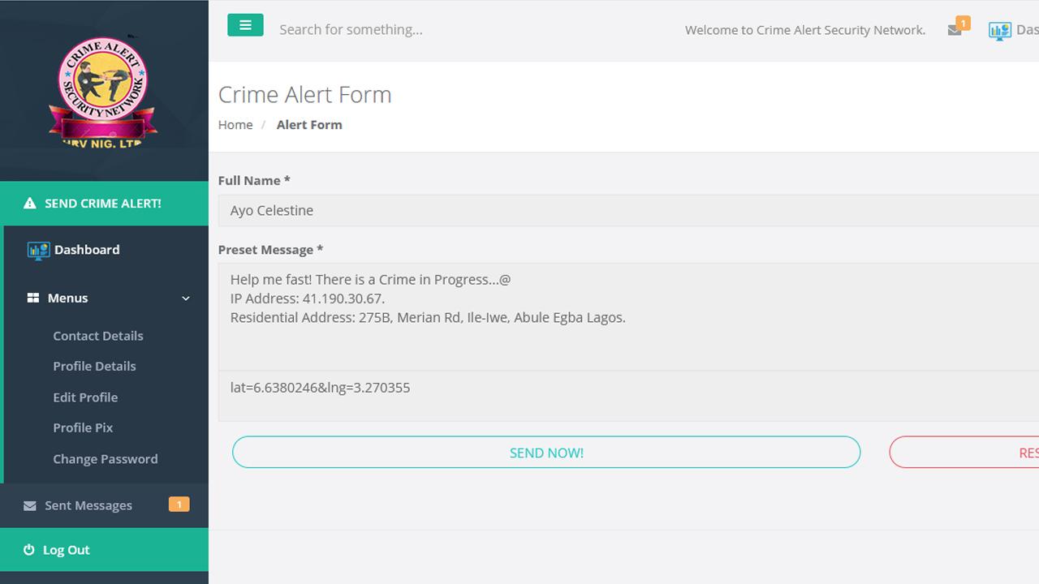Collapse the Menus section chevron

(x=186, y=298)
